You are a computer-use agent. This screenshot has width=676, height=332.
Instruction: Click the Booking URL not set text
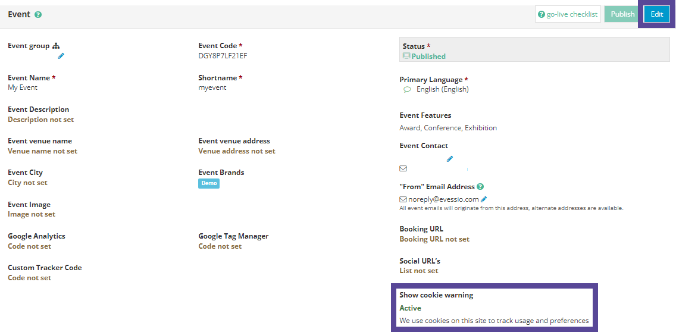434,239
